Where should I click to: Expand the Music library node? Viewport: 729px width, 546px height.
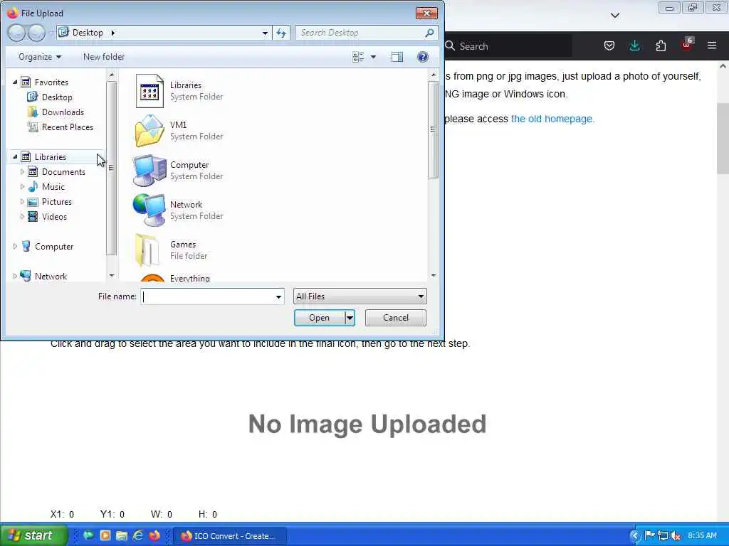click(x=22, y=187)
